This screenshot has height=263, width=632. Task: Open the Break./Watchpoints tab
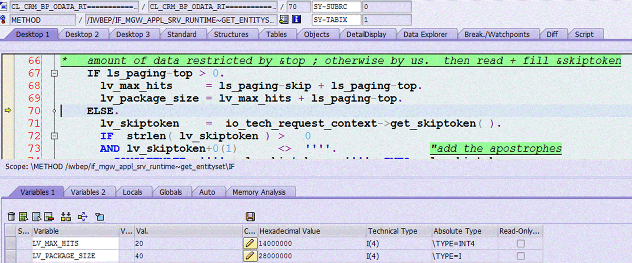point(497,34)
